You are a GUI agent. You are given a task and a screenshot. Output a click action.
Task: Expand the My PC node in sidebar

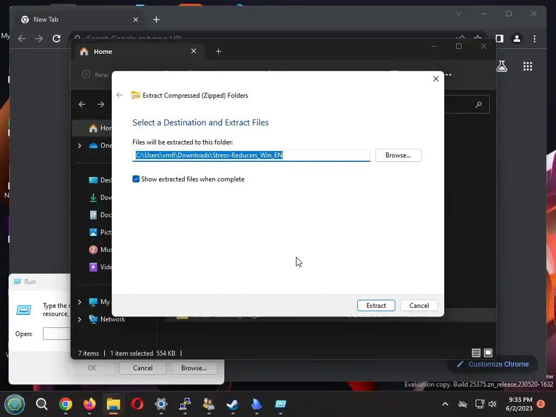tap(79, 302)
